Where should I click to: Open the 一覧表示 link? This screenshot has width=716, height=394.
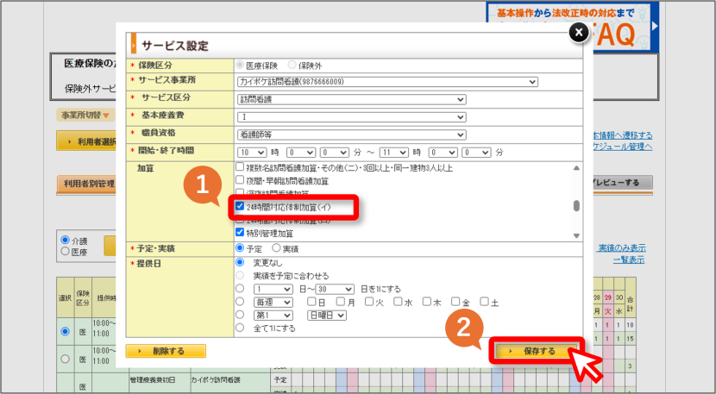click(629, 260)
